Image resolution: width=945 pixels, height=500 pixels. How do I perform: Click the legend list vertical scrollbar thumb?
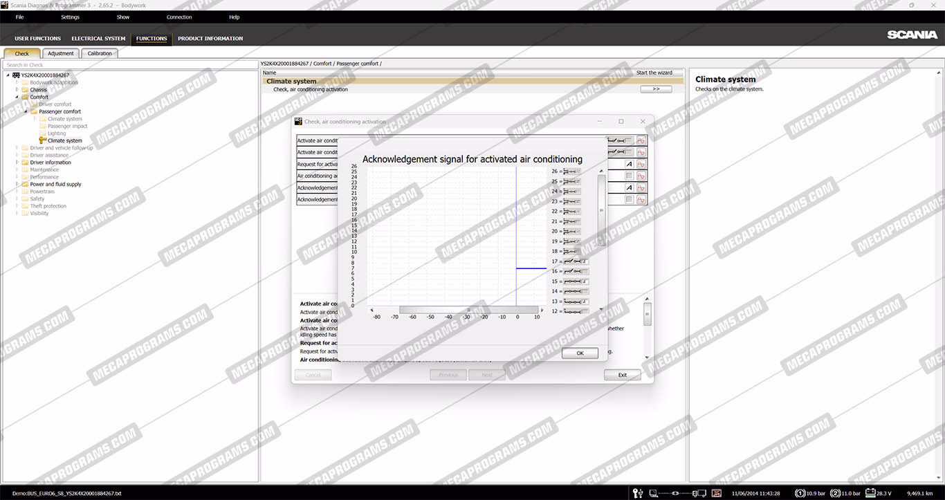click(601, 210)
